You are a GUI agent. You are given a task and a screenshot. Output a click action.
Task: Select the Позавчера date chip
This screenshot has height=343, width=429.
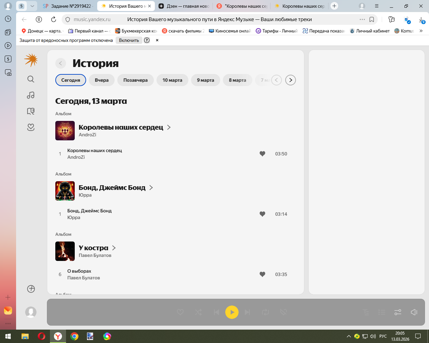tap(135, 80)
